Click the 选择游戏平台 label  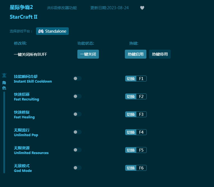click(x=21, y=31)
